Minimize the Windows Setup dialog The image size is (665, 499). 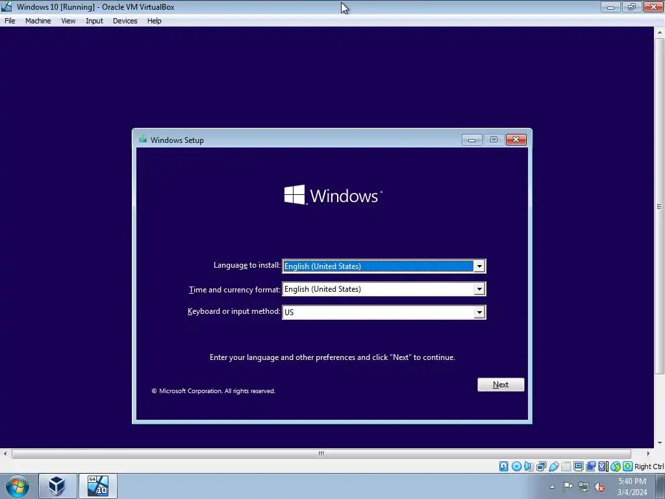(471, 140)
